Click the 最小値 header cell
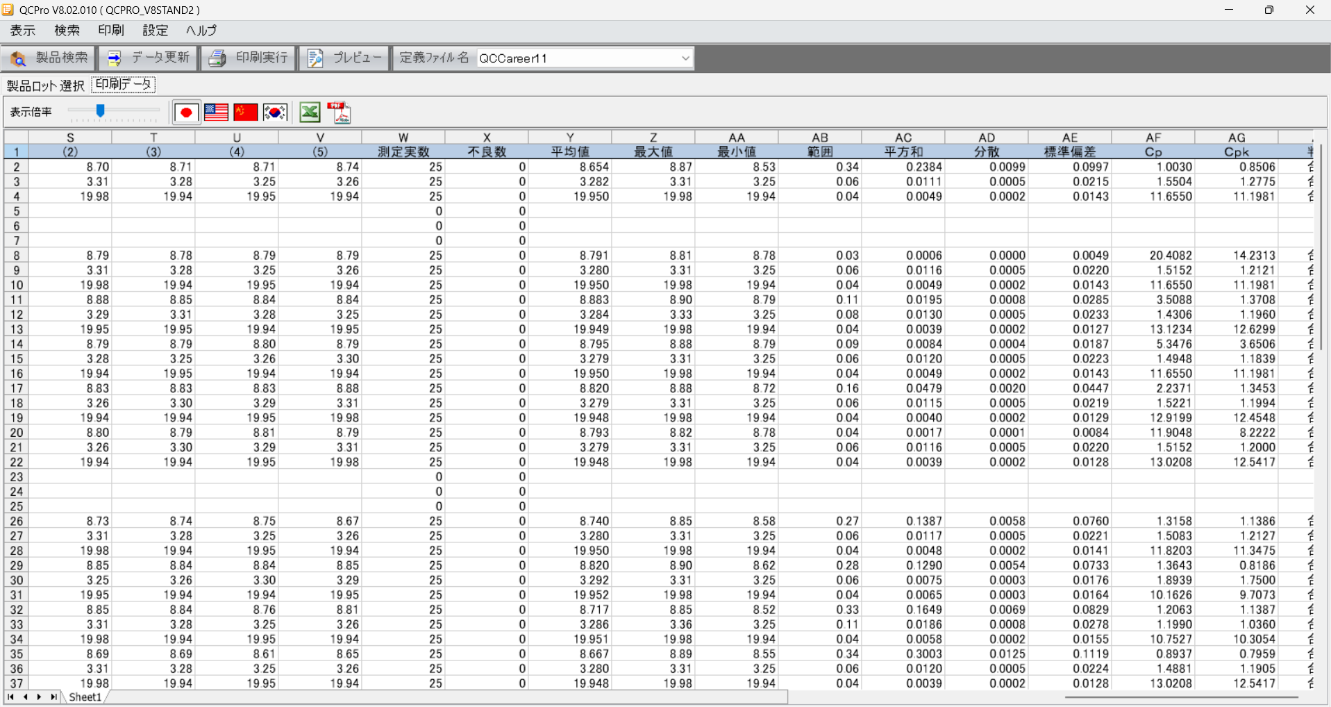1331x707 pixels. coord(737,152)
